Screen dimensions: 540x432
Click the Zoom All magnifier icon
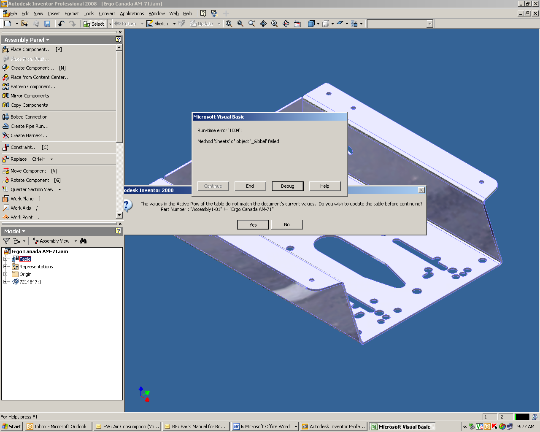(229, 24)
